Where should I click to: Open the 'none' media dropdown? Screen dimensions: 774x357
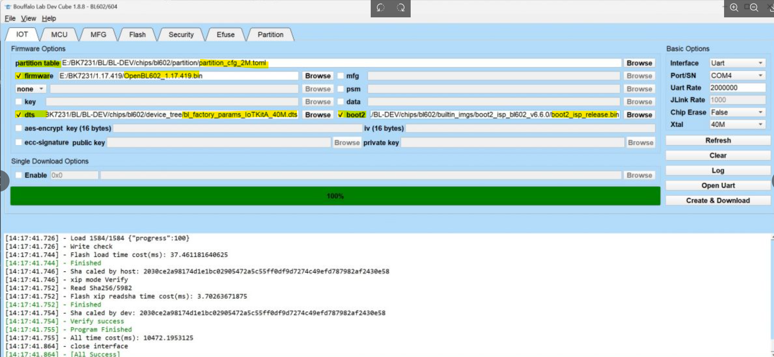[30, 89]
